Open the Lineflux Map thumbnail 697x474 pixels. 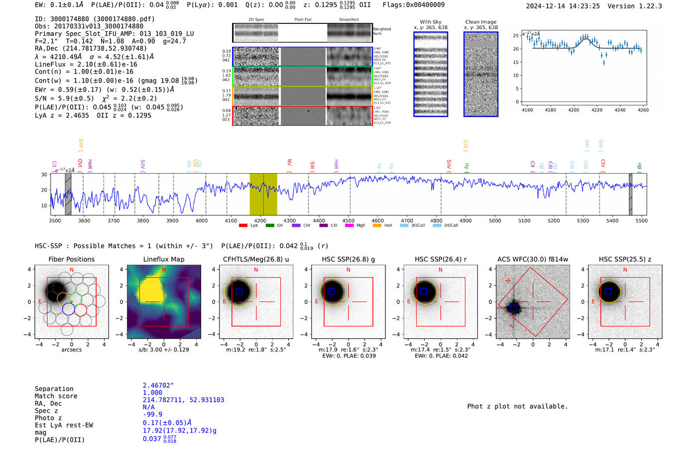click(x=164, y=301)
